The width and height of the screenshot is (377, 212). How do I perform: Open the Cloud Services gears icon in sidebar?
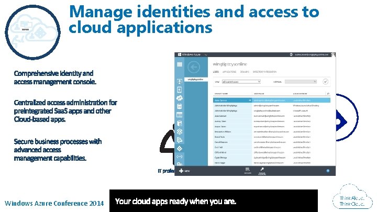tap(180, 98)
